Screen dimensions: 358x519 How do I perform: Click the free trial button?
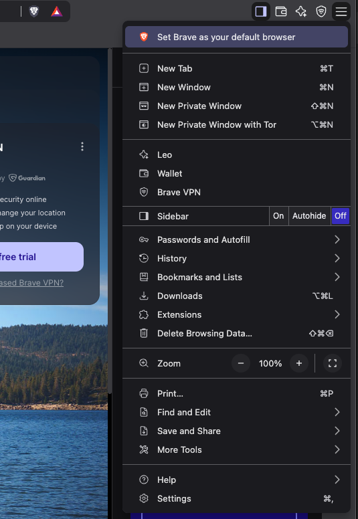click(41, 257)
